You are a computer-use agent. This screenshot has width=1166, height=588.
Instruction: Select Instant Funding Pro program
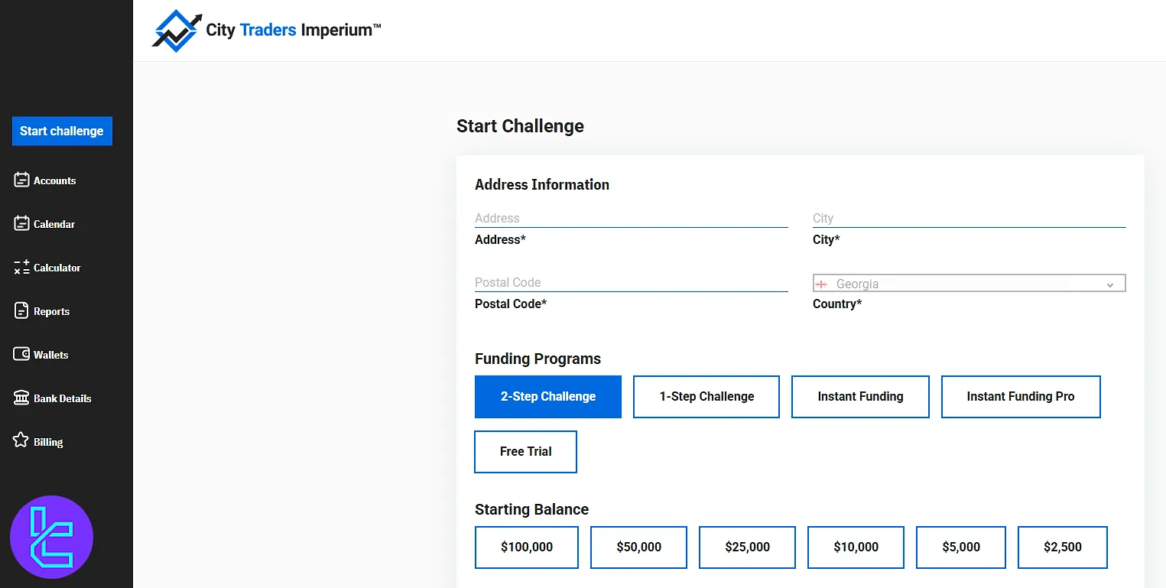pyautogui.click(x=1020, y=397)
